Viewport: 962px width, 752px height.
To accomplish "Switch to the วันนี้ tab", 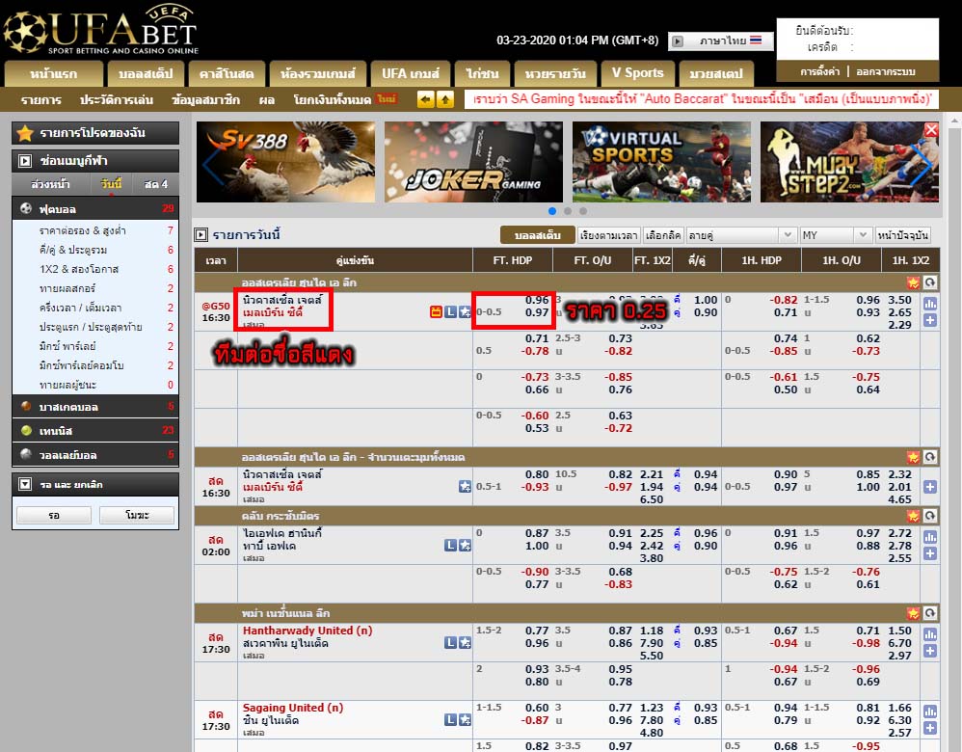I will point(111,184).
